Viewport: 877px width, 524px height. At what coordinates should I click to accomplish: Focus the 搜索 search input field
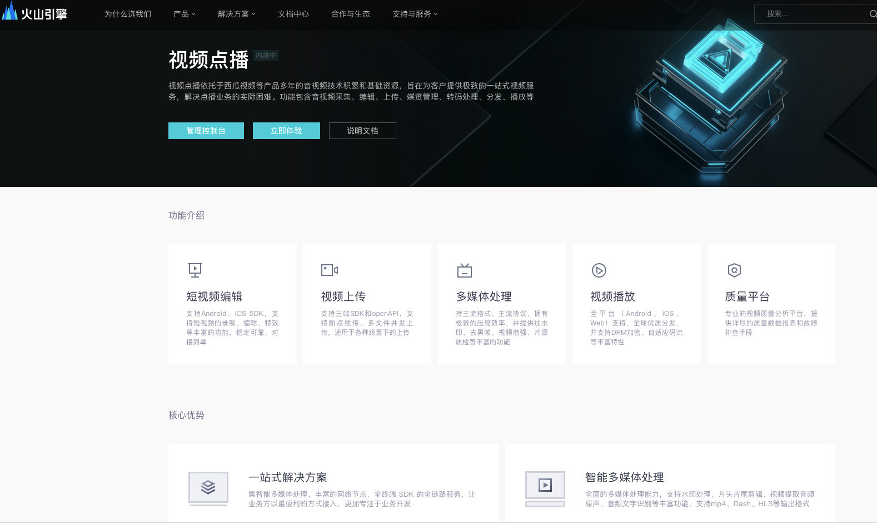coord(811,14)
